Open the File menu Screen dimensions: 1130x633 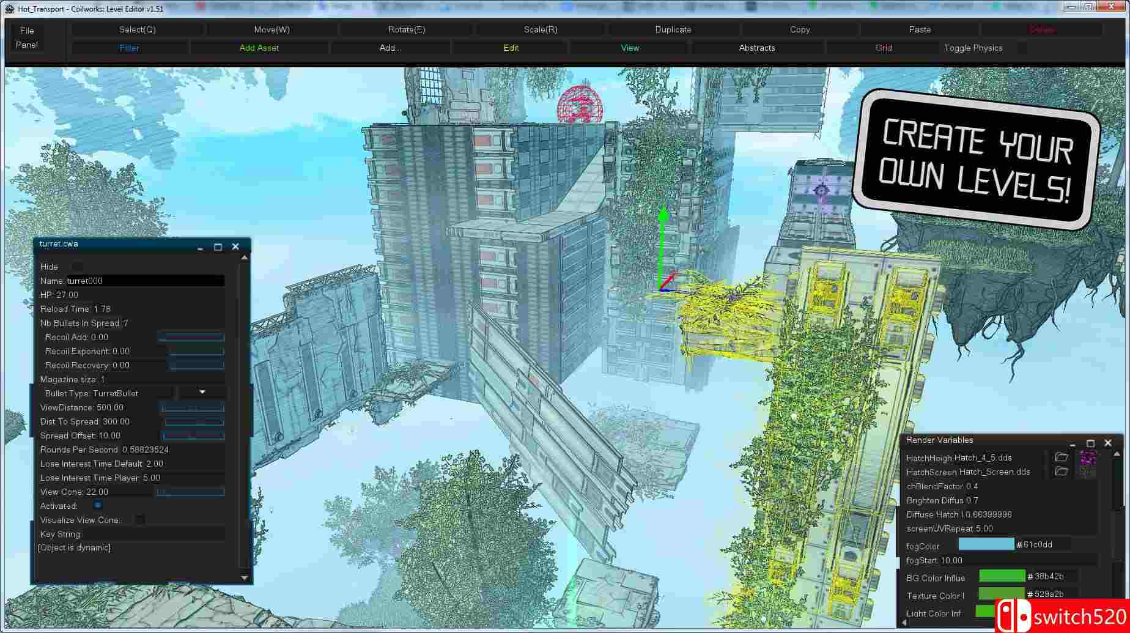[27, 31]
